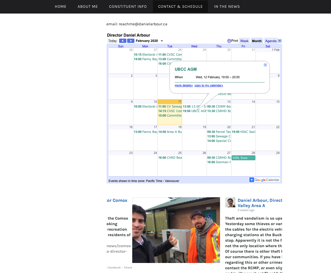Close the UBCC AGM popup
Image resolution: width=331 pixels, height=273 pixels.
265,65
